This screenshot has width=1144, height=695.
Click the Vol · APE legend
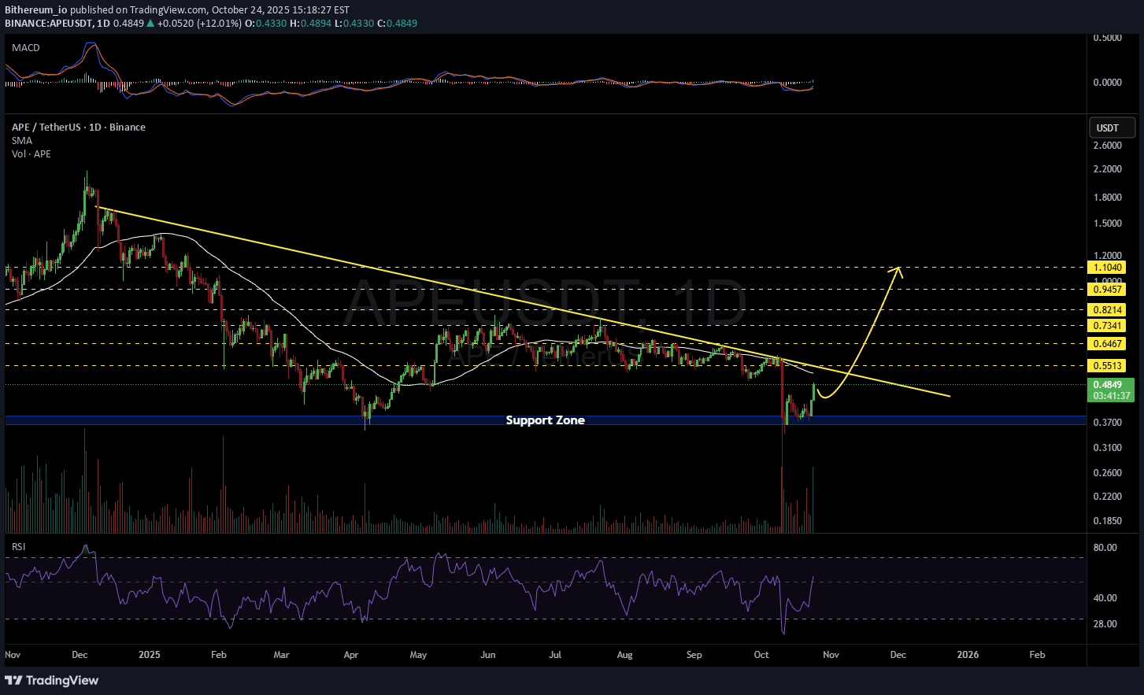pos(31,154)
